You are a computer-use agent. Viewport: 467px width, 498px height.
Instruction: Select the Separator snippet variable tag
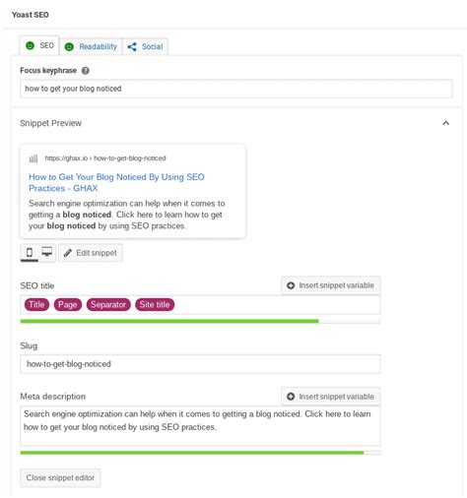point(108,304)
